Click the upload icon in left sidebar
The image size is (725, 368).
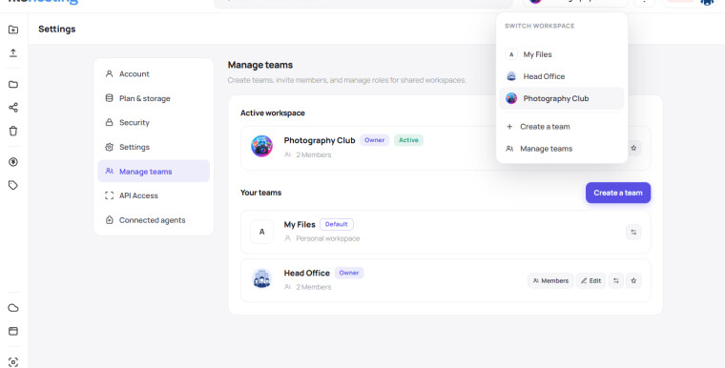tap(13, 52)
